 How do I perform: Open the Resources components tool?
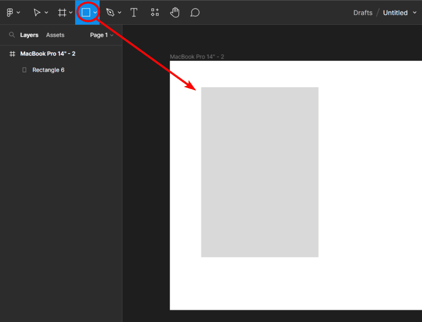[x=155, y=13]
